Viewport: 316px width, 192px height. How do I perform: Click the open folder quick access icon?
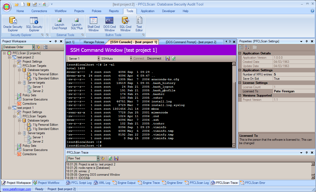(17, 4)
